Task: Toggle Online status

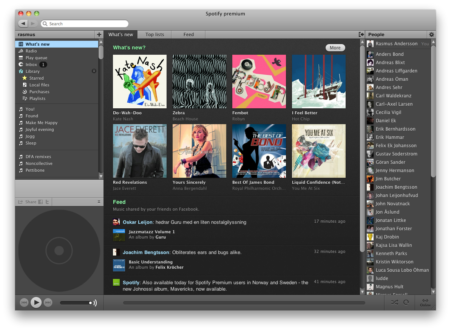Action: [425, 303]
